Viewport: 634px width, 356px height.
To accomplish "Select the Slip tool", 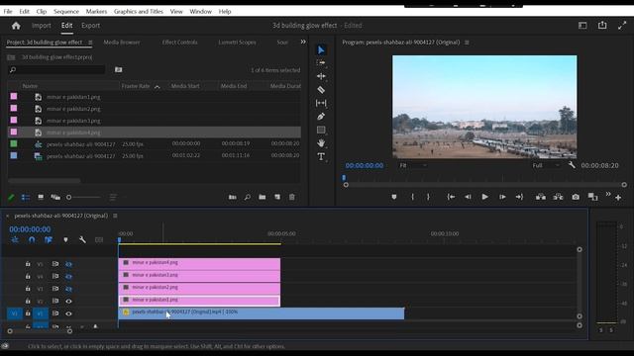I will [x=321, y=103].
